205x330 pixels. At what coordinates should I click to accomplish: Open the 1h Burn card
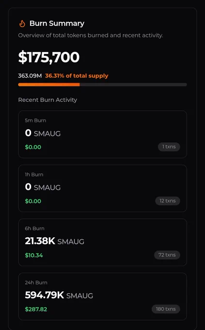pyautogui.click(x=103, y=188)
